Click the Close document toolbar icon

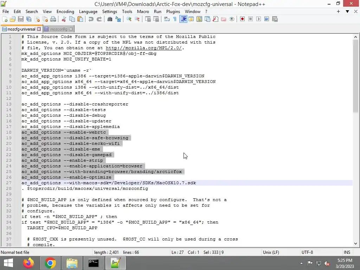pos(37,19)
